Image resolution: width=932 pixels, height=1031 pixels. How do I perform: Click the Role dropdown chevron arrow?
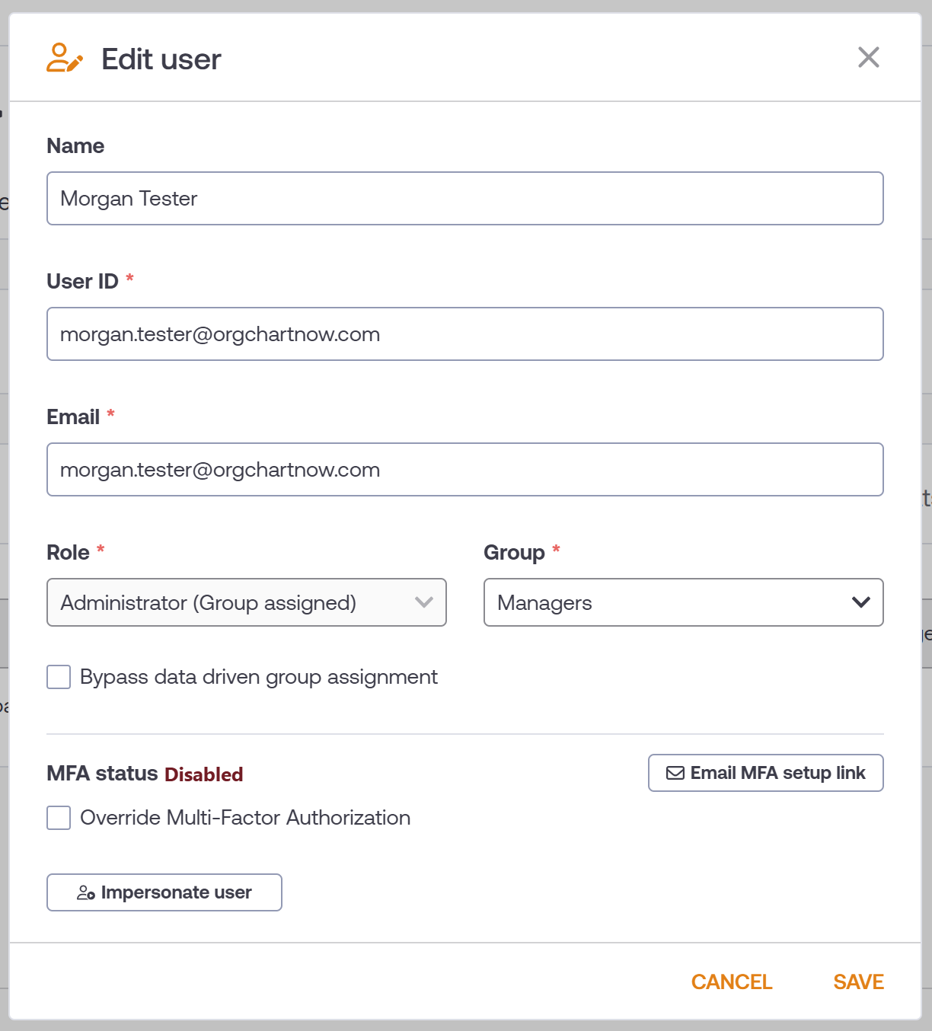(x=424, y=602)
